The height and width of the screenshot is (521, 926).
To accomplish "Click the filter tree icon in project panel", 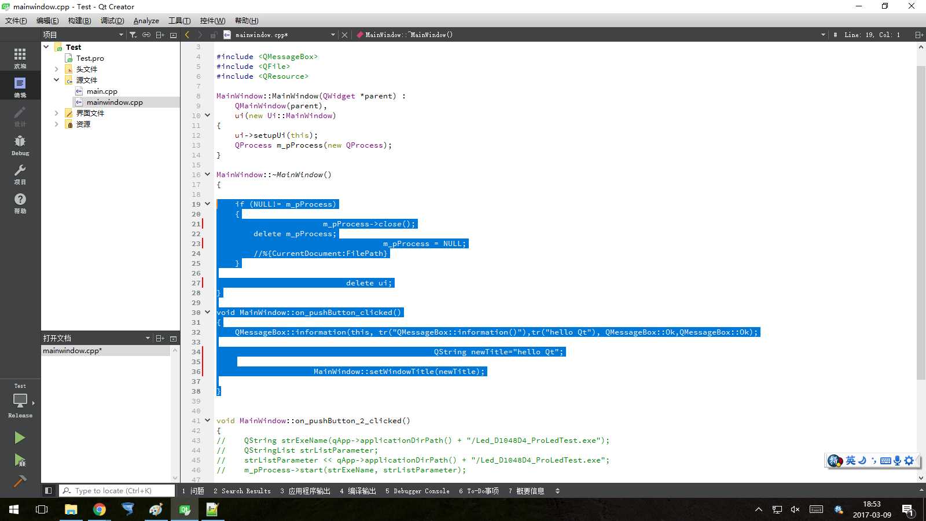I will point(133,35).
